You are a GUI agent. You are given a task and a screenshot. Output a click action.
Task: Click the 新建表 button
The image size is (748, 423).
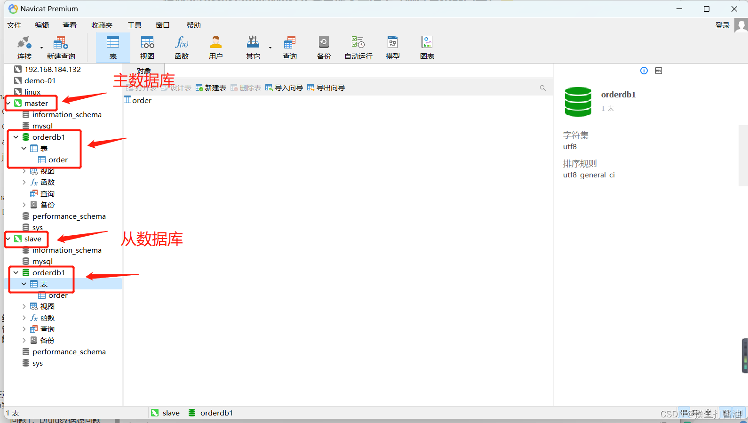[211, 88]
